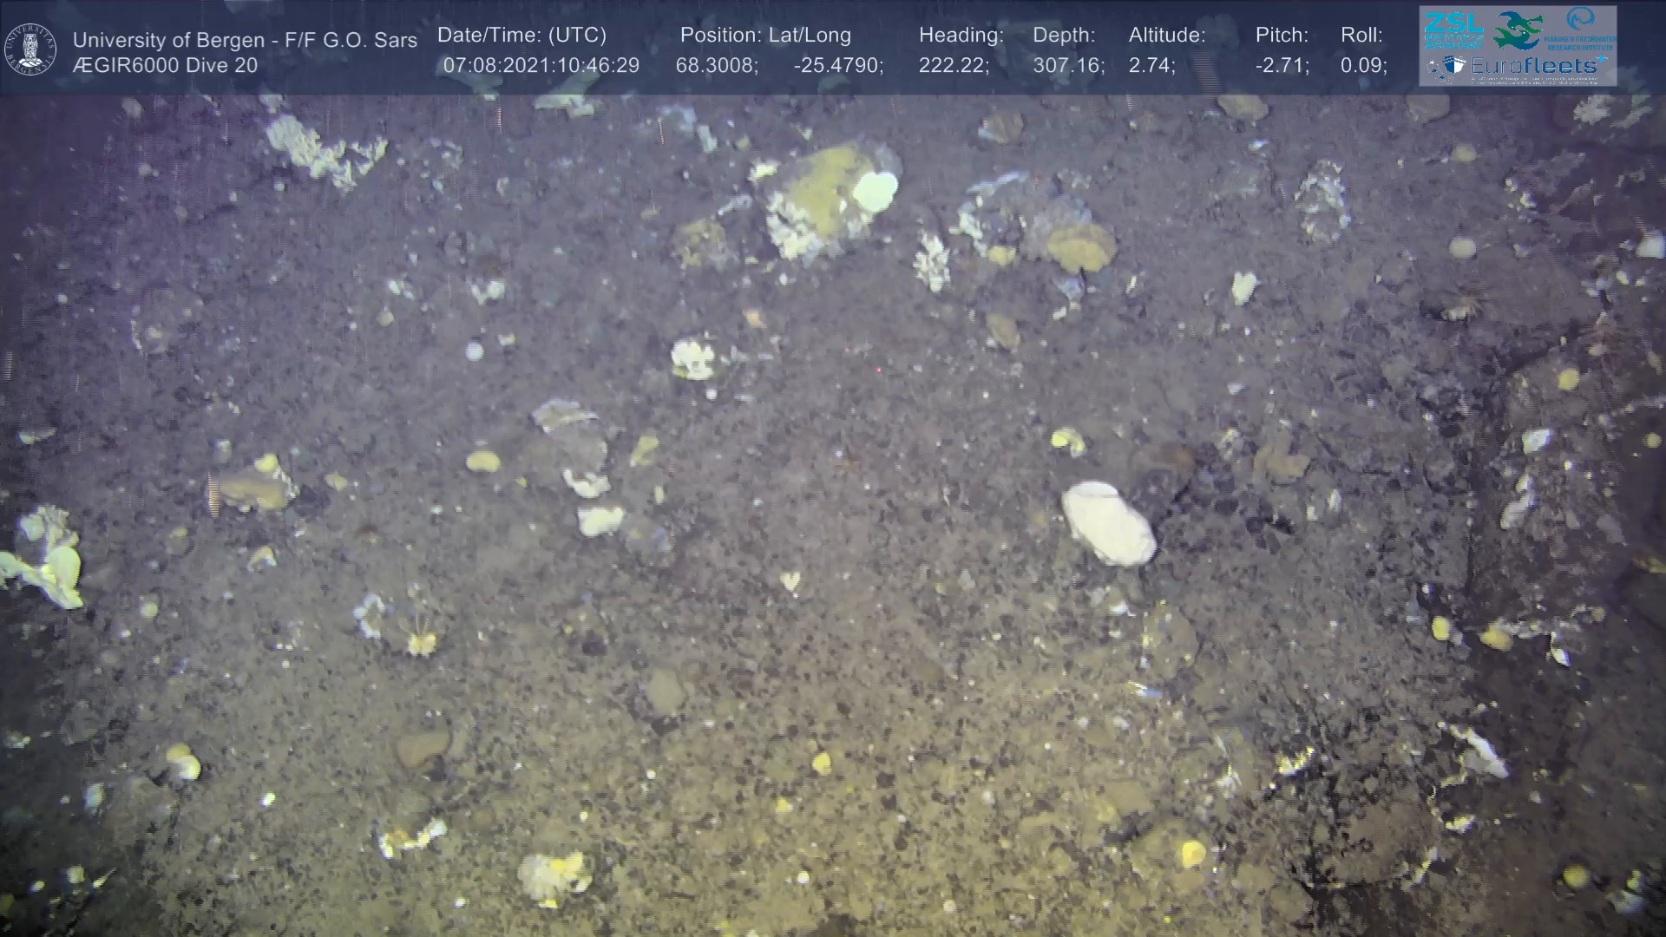
Task: Click the large white sponge on seabed
Action: coord(1108,522)
